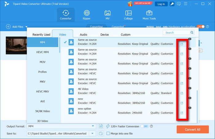Image resolution: width=215 pixels, height=139 pixels.
Task: Click the Log in button
Action: 161,4
